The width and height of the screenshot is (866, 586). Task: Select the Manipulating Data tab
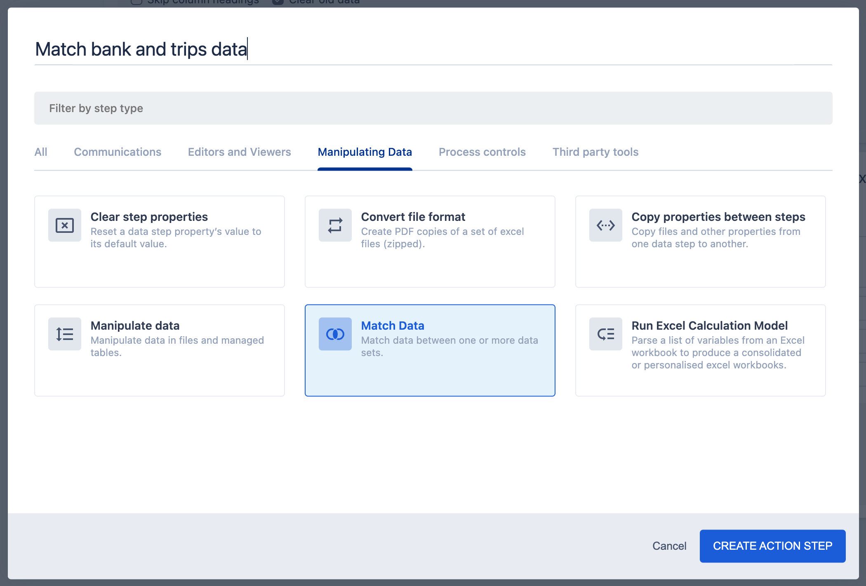pos(365,152)
